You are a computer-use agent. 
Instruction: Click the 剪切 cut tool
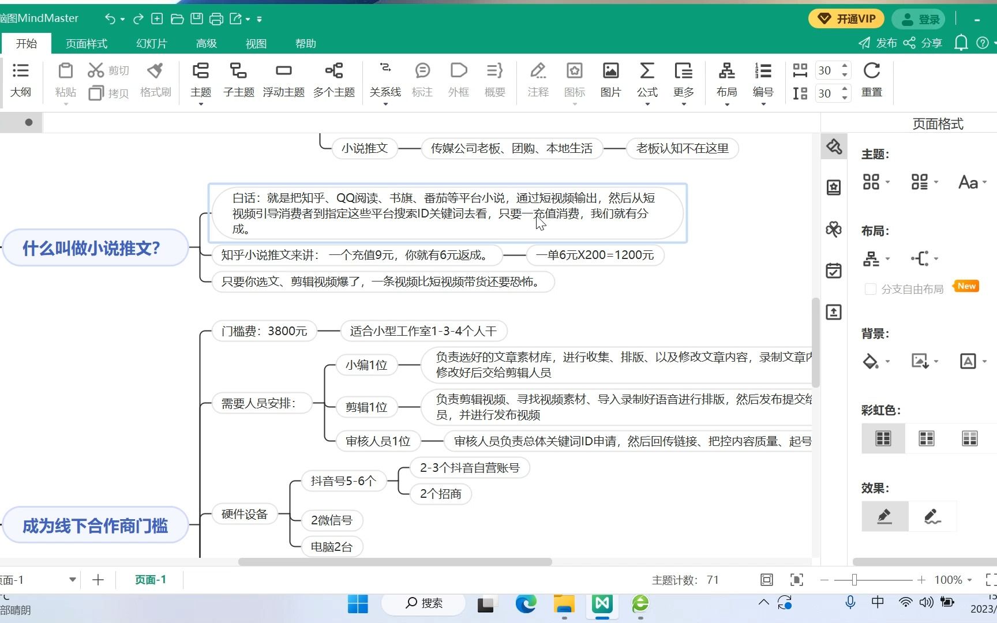[x=108, y=70]
